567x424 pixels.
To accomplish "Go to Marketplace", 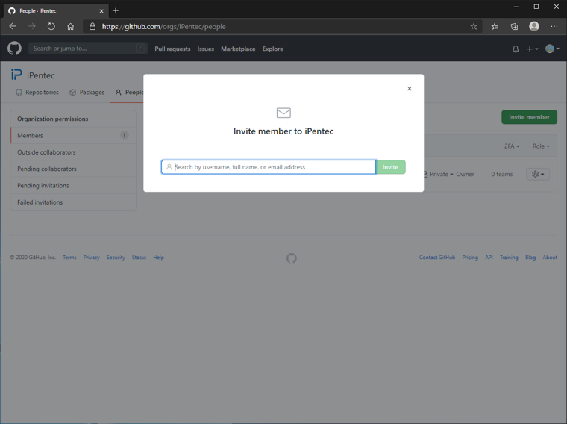I will pyautogui.click(x=238, y=49).
